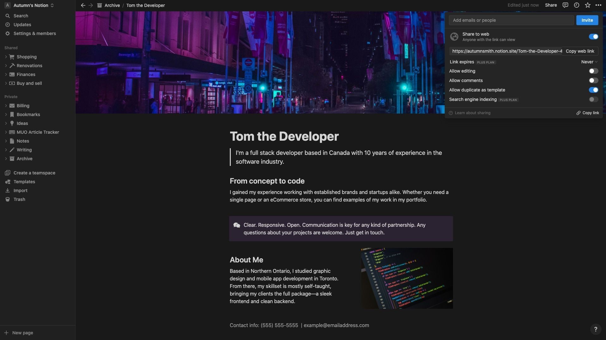Click Copy web link button

pos(580,51)
